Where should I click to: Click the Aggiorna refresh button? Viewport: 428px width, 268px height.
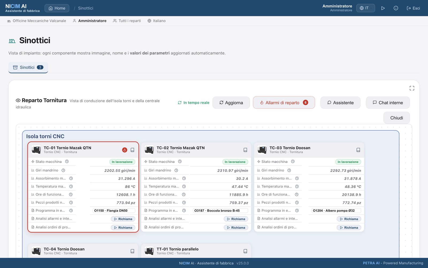(231, 103)
